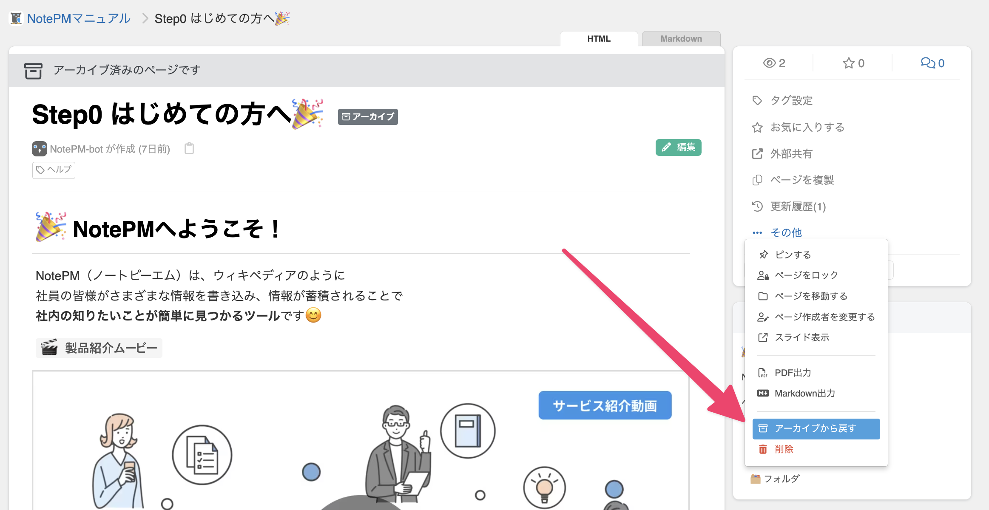This screenshot has height=510, width=989.
Task: Click the アーカイブ badge next to title
Action: tap(368, 116)
